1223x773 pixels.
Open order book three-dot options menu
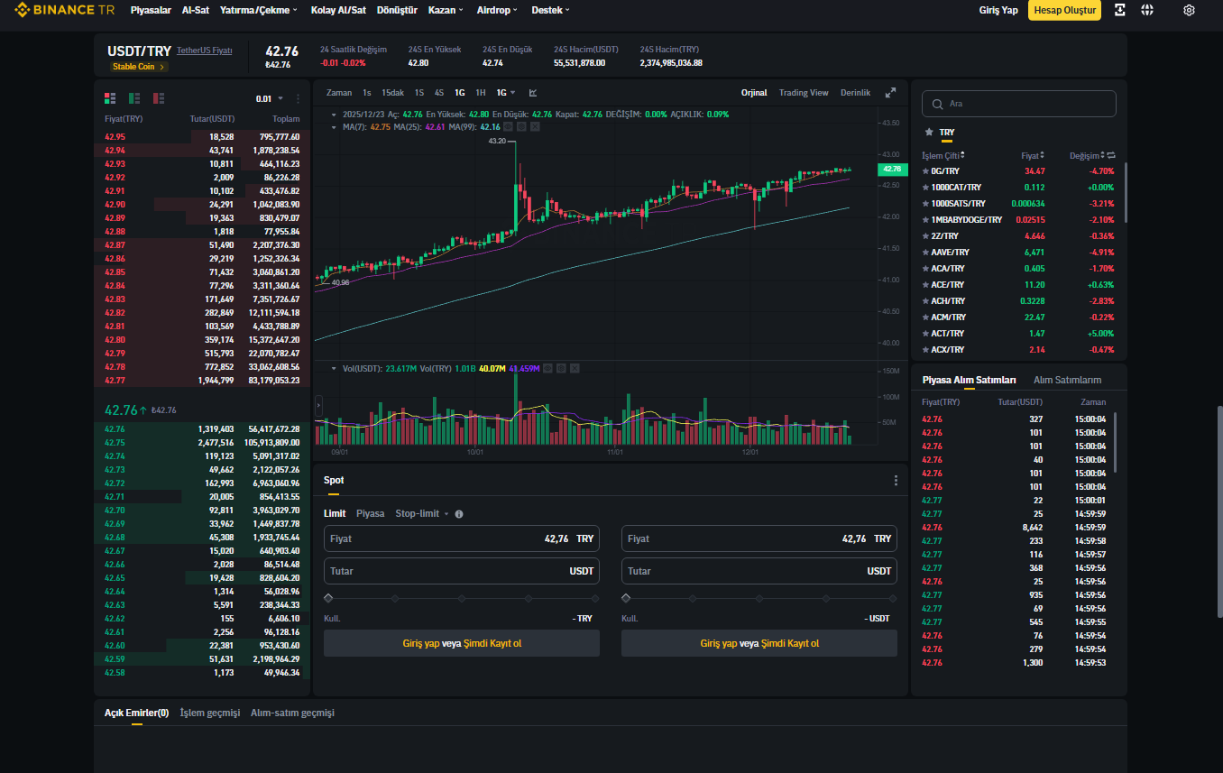pos(299,98)
